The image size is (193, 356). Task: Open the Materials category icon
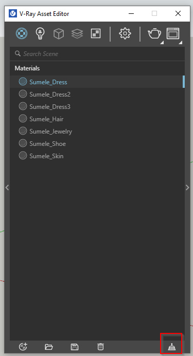click(x=22, y=33)
